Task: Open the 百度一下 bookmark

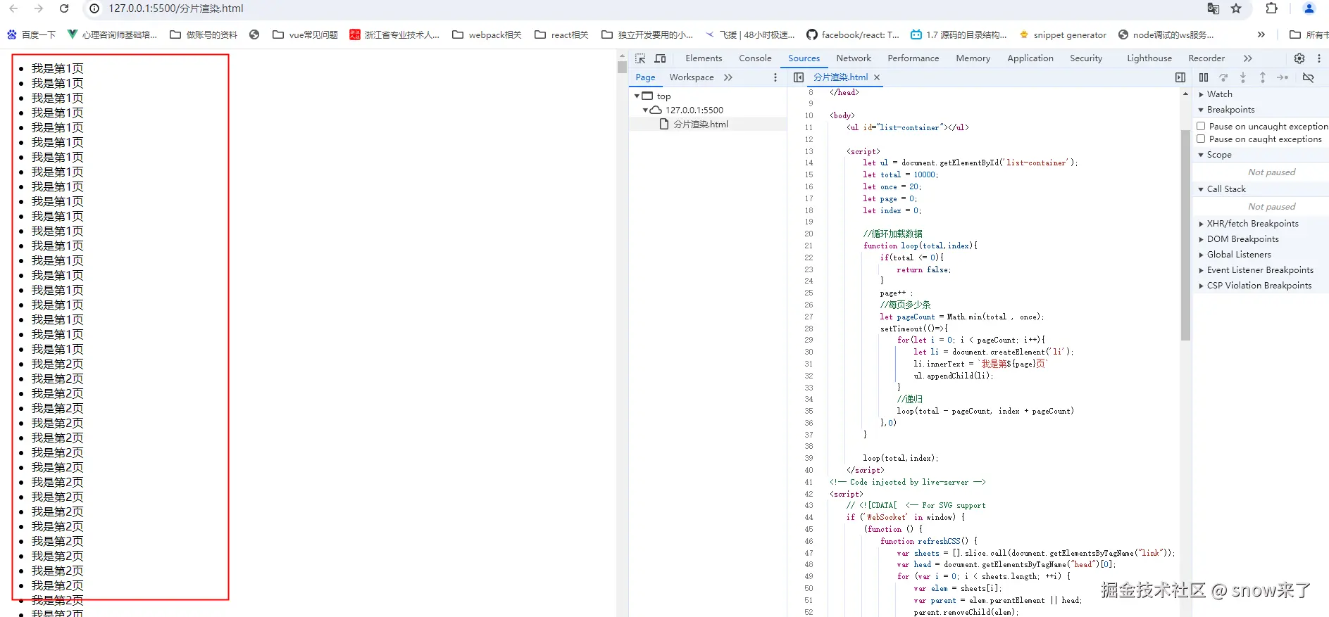Action: tap(31, 34)
